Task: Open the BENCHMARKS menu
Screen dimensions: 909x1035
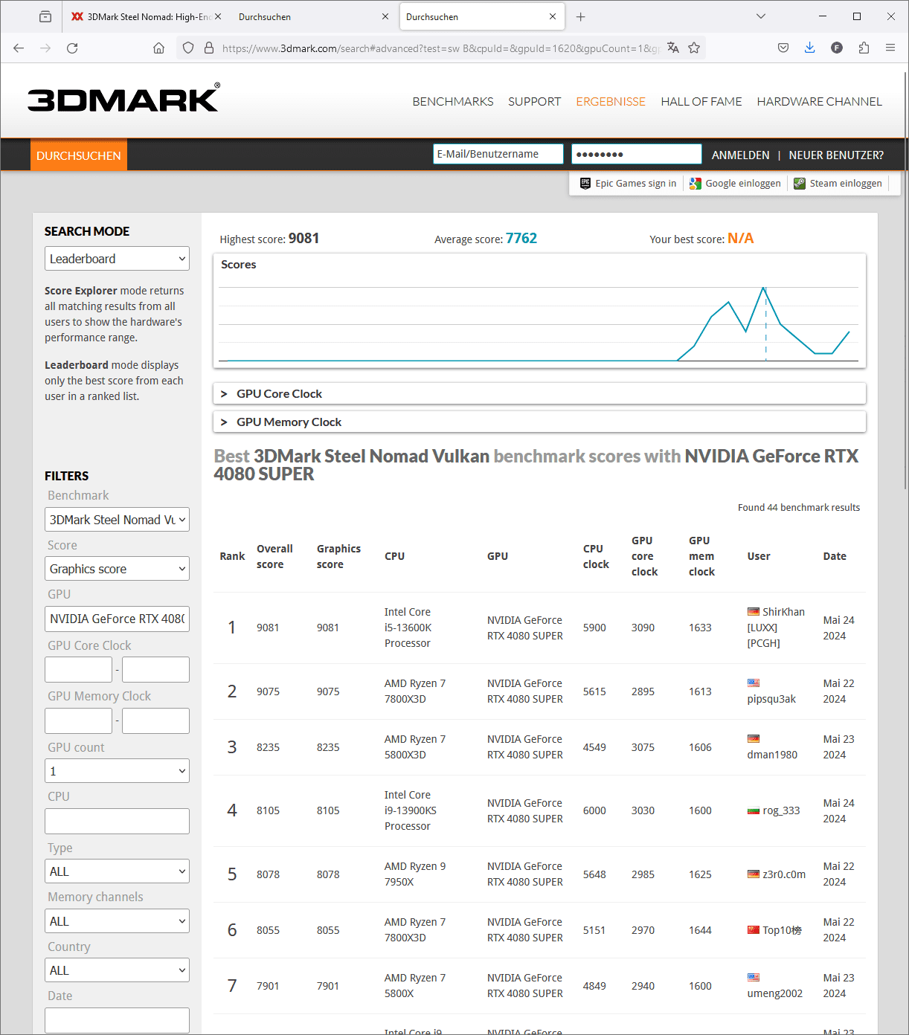Action: 453,102
